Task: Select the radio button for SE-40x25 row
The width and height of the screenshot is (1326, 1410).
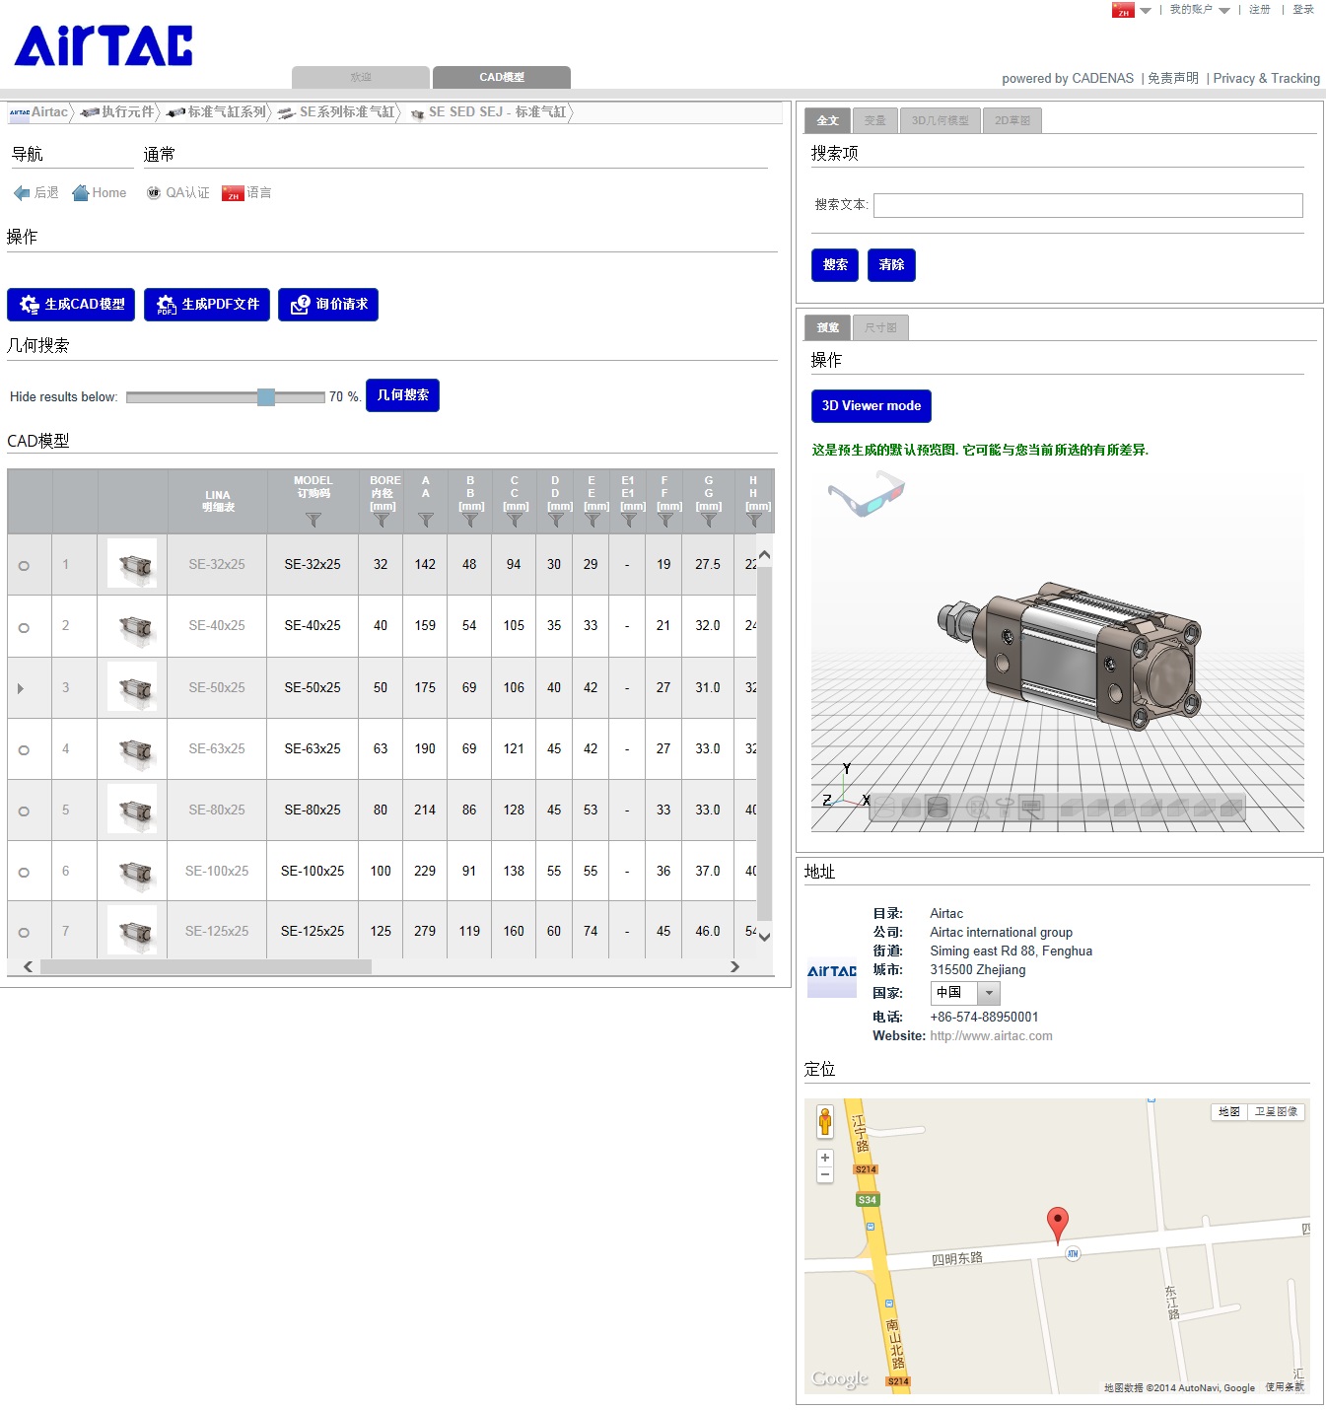Action: click(x=24, y=627)
